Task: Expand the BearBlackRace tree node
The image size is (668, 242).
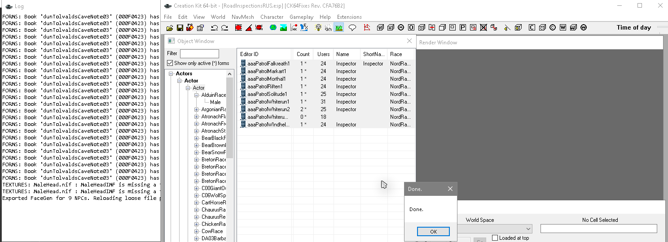Action: pyautogui.click(x=197, y=138)
